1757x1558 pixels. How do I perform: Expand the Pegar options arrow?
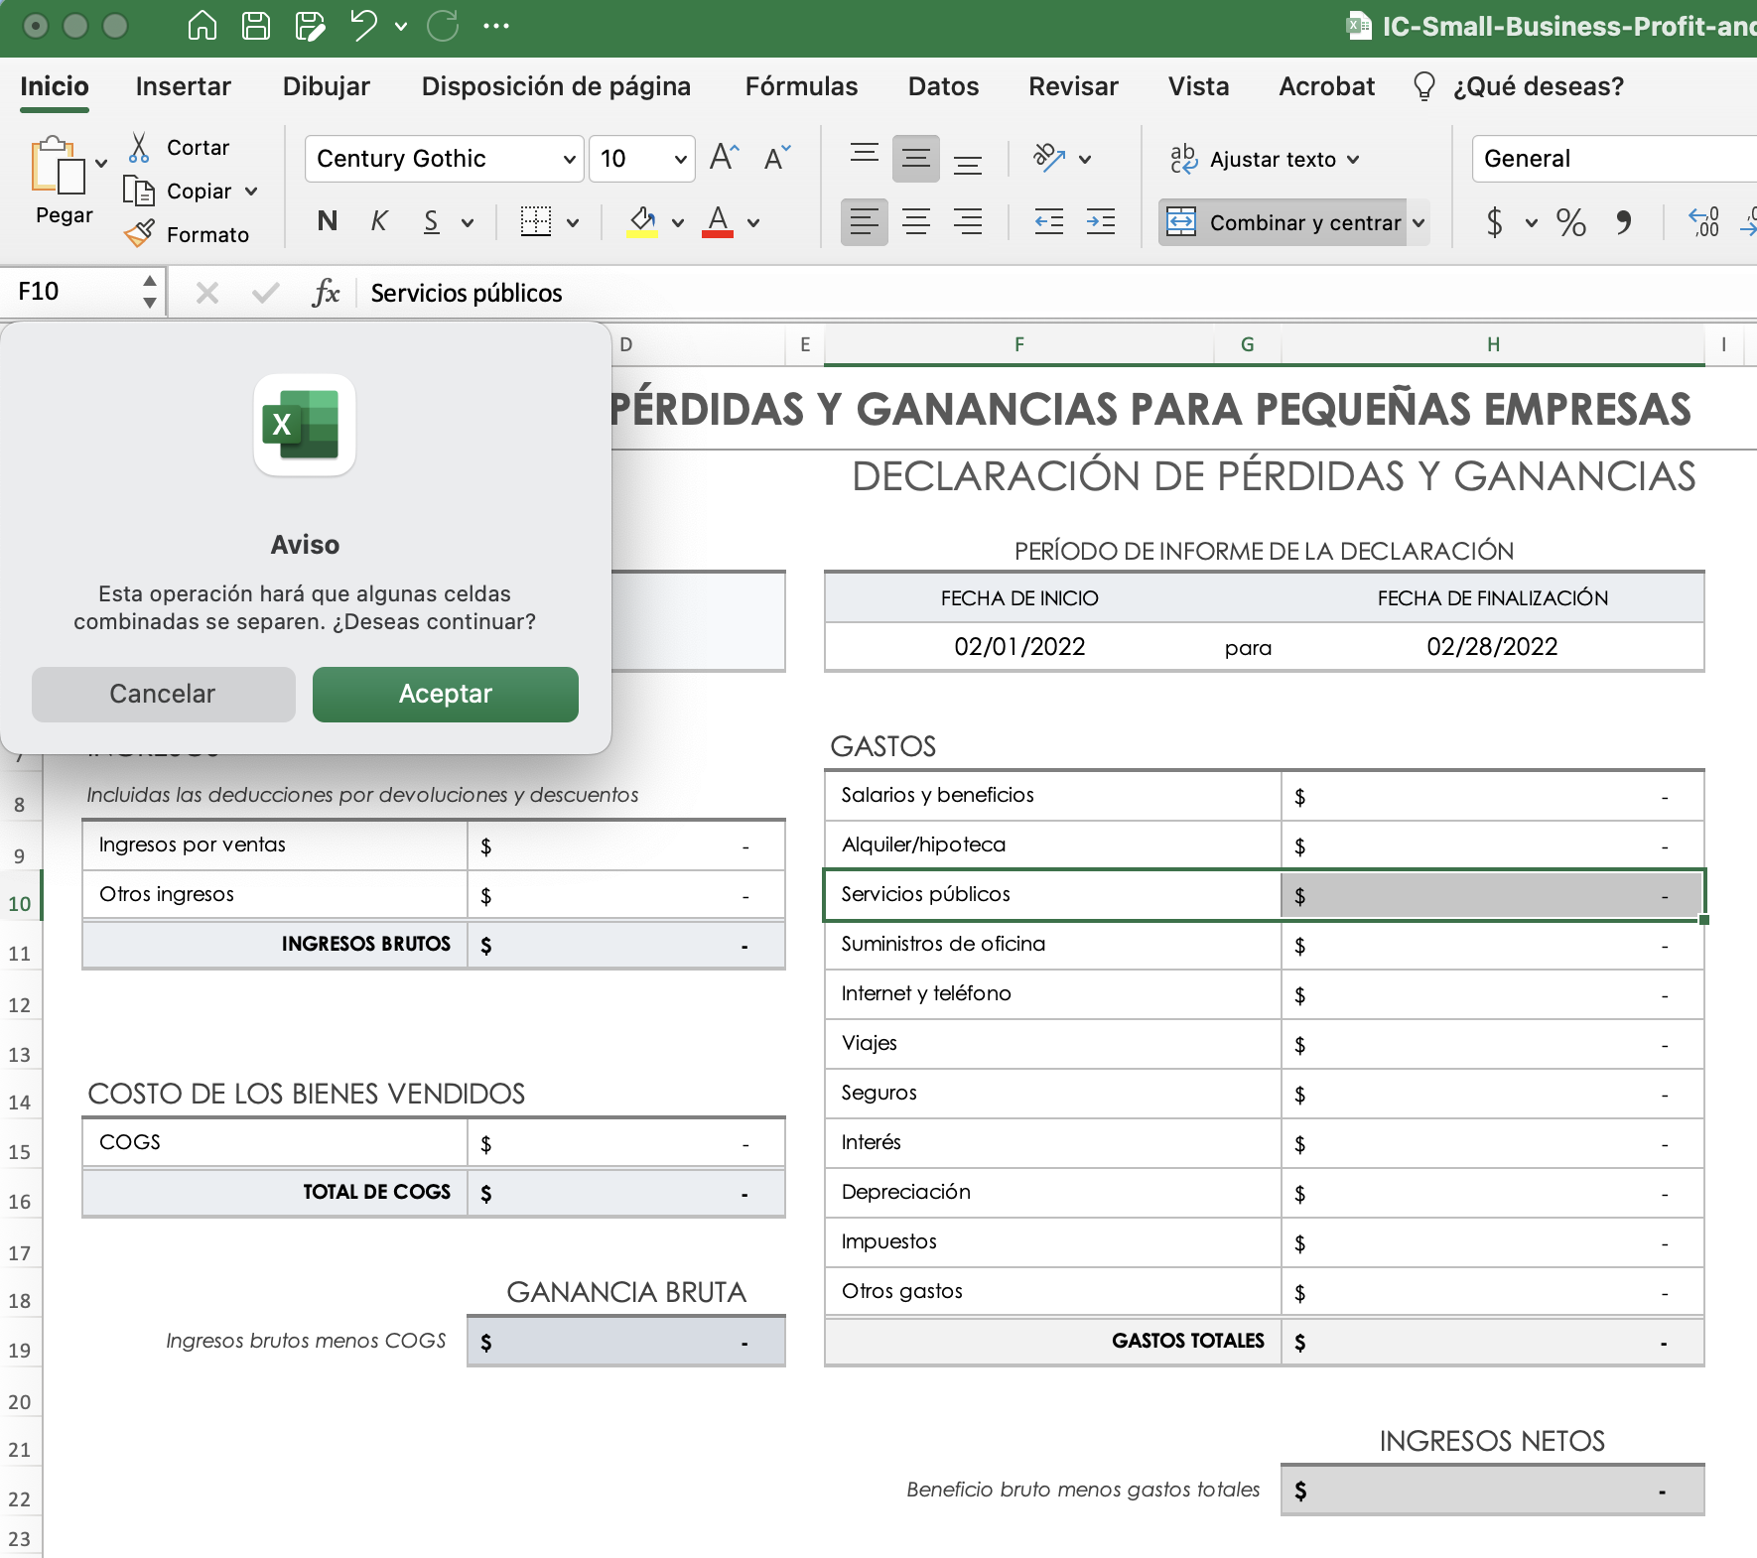[x=101, y=164]
